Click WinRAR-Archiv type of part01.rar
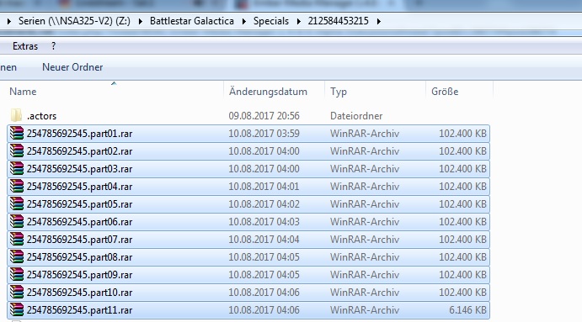582x322 pixels. pyautogui.click(x=365, y=134)
